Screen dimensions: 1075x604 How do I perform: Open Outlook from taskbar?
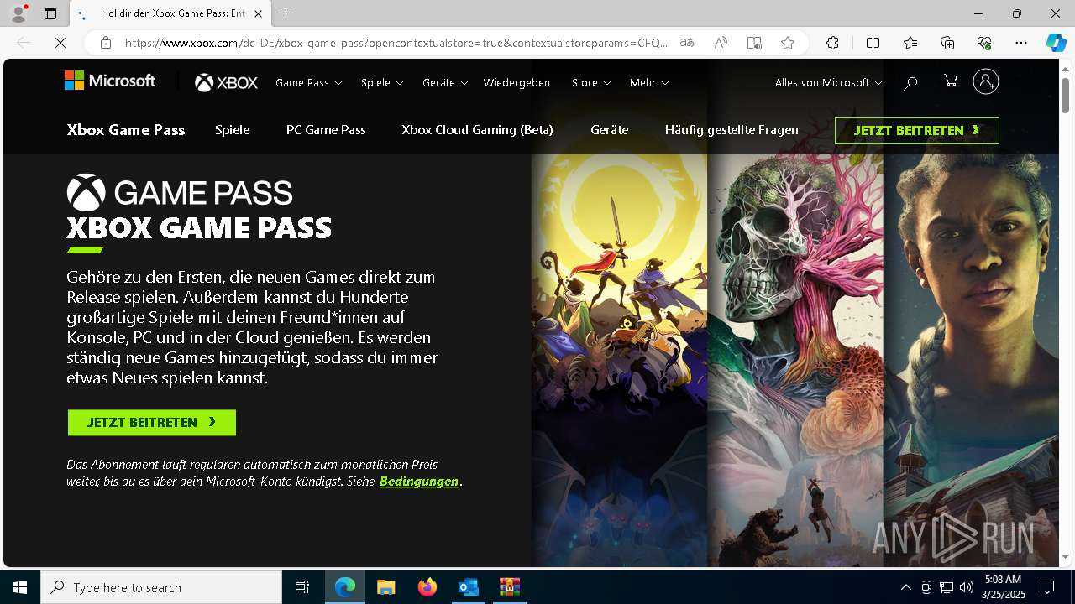(468, 587)
